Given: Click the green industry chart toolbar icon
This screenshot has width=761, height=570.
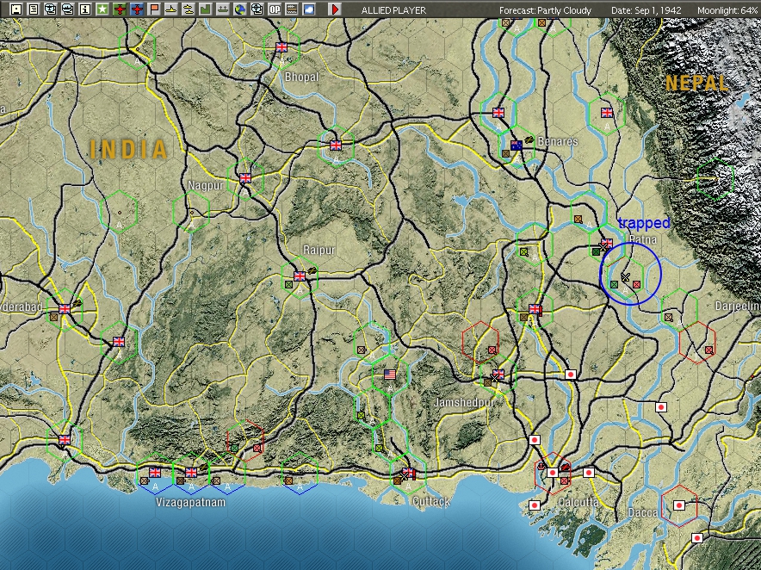Looking at the screenshot, I should 206,9.
